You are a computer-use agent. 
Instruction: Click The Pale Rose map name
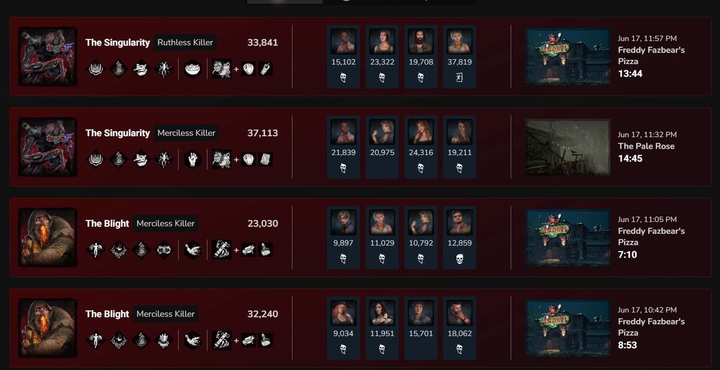(x=646, y=146)
